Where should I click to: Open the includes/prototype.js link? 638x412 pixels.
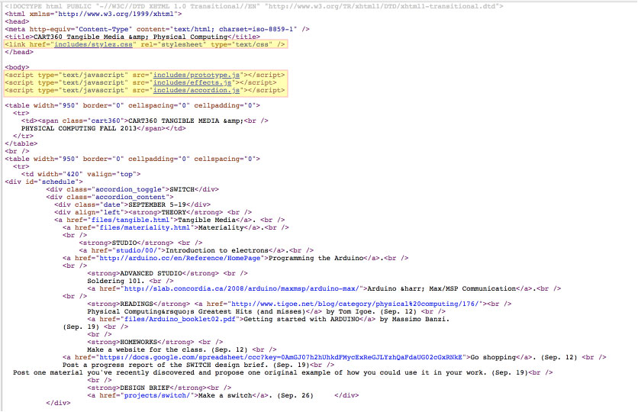pyautogui.click(x=196, y=75)
